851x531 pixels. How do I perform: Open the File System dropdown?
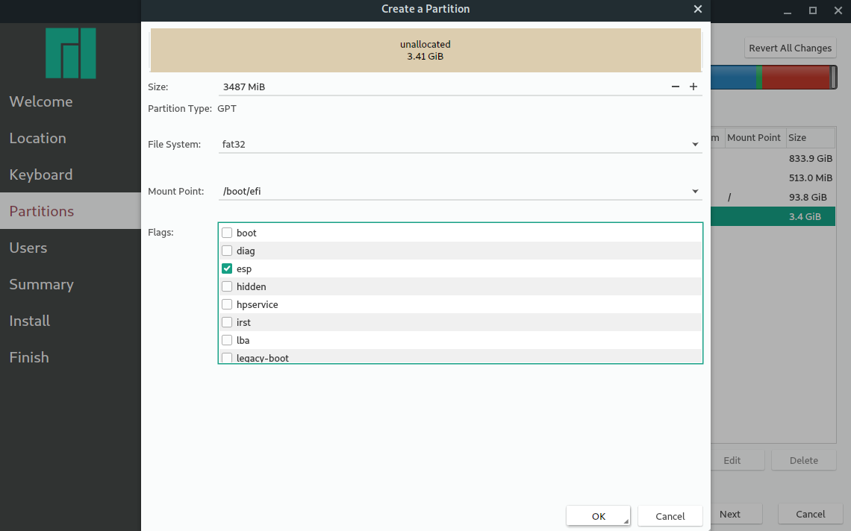tap(694, 144)
